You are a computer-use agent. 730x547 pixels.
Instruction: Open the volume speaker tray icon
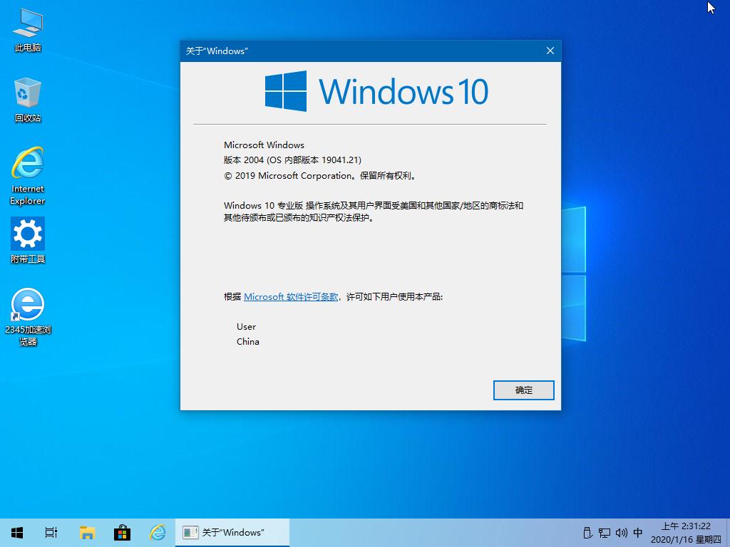point(621,533)
